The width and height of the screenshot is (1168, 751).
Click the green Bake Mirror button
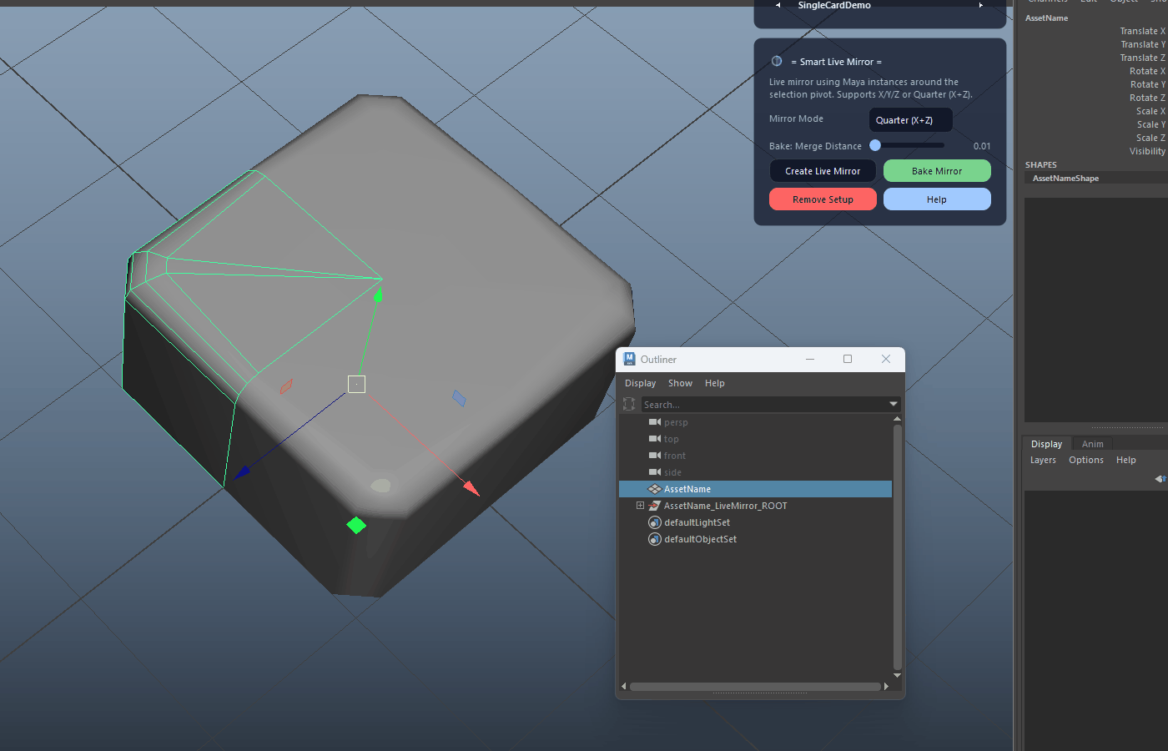tap(937, 171)
